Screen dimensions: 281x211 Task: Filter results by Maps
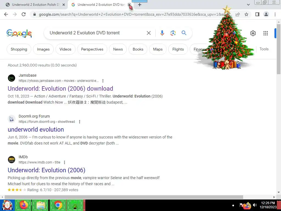[x=158, y=49]
